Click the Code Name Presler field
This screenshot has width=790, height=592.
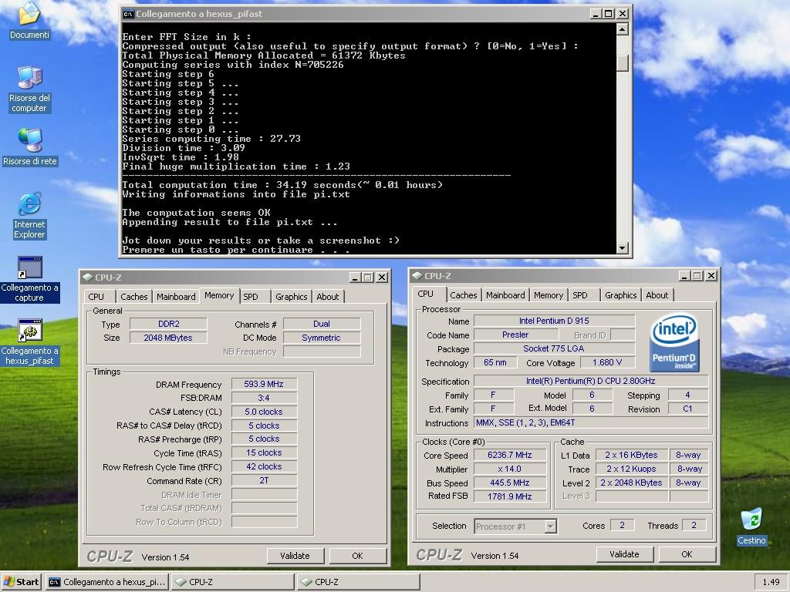click(515, 335)
